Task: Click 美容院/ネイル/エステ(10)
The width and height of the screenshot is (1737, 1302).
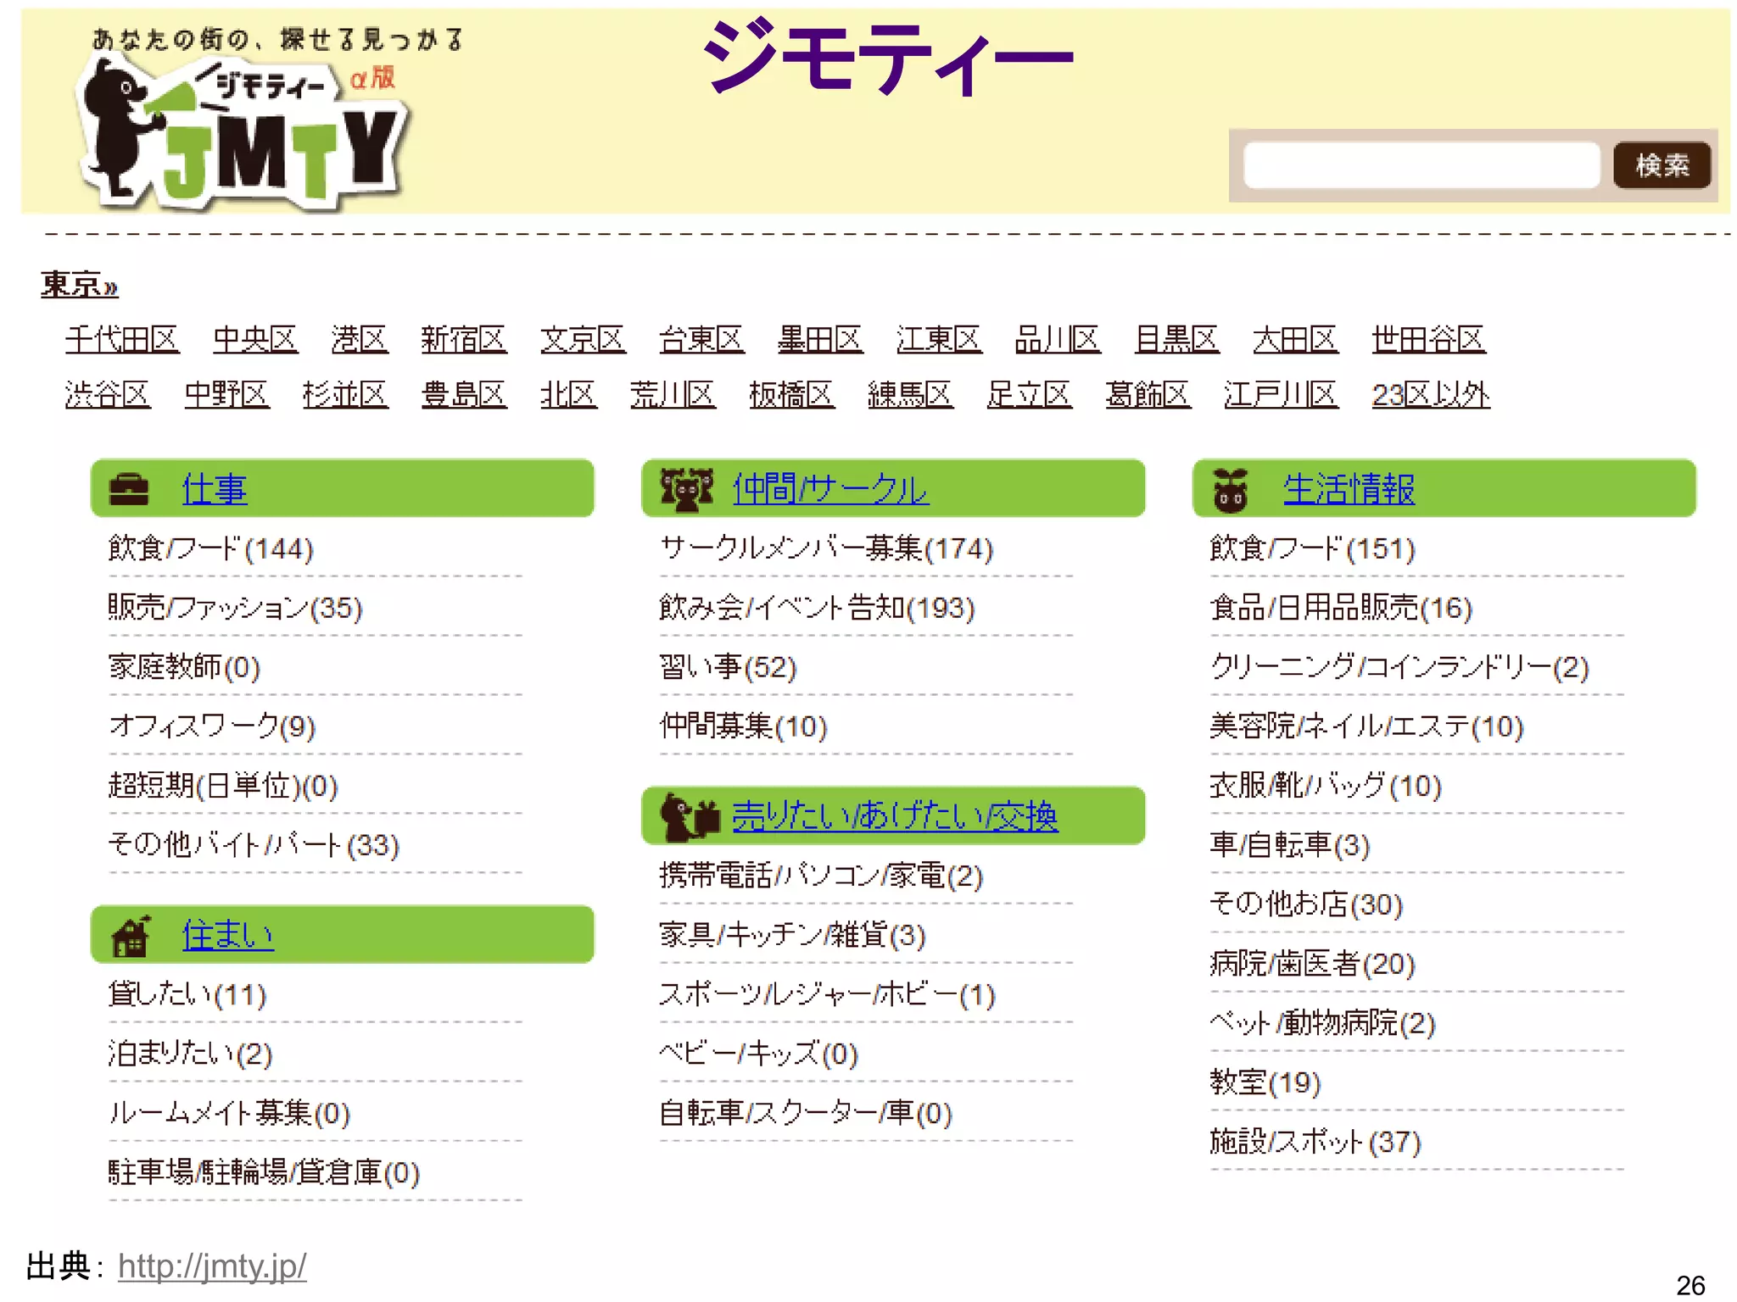Action: pyautogui.click(x=1366, y=726)
